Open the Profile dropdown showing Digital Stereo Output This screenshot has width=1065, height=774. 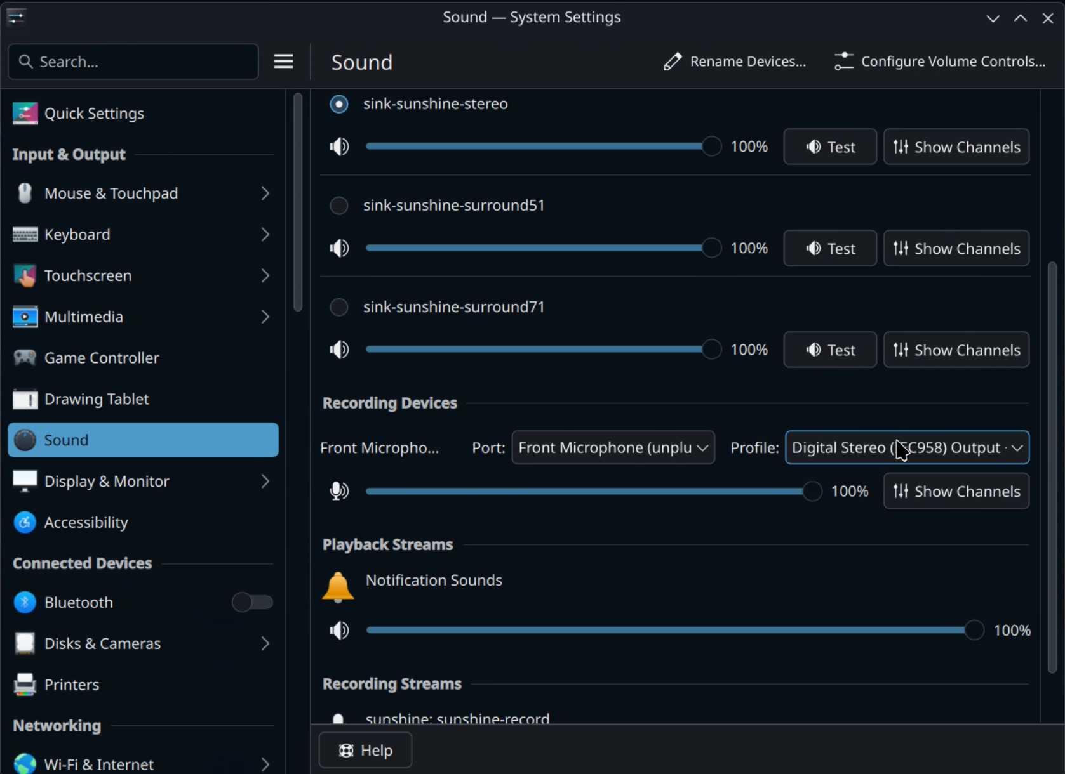[x=907, y=448]
